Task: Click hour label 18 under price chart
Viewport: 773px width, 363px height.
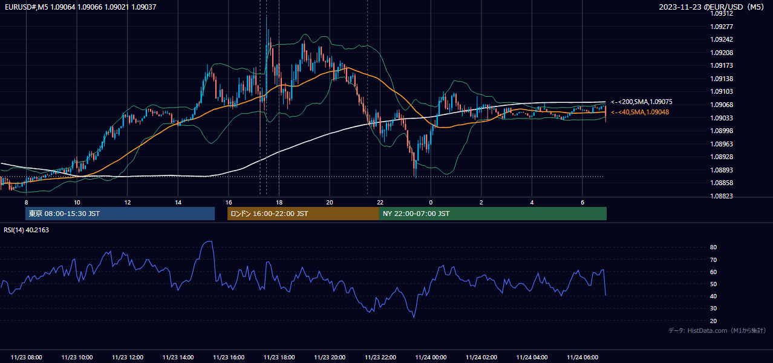Action: pos(279,202)
